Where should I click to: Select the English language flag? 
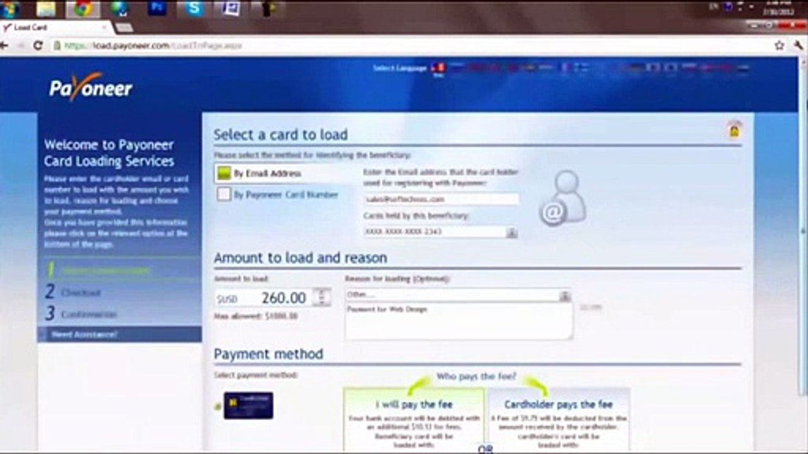(438, 68)
